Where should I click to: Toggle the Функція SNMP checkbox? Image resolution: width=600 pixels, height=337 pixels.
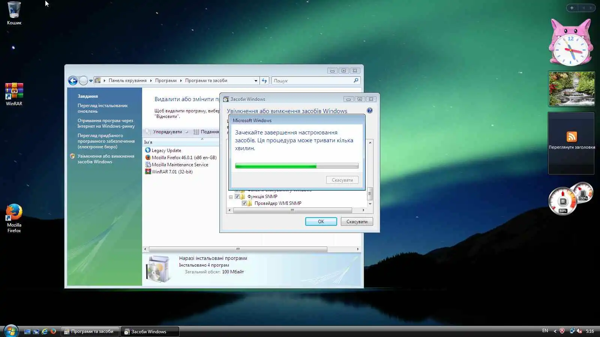(237, 196)
